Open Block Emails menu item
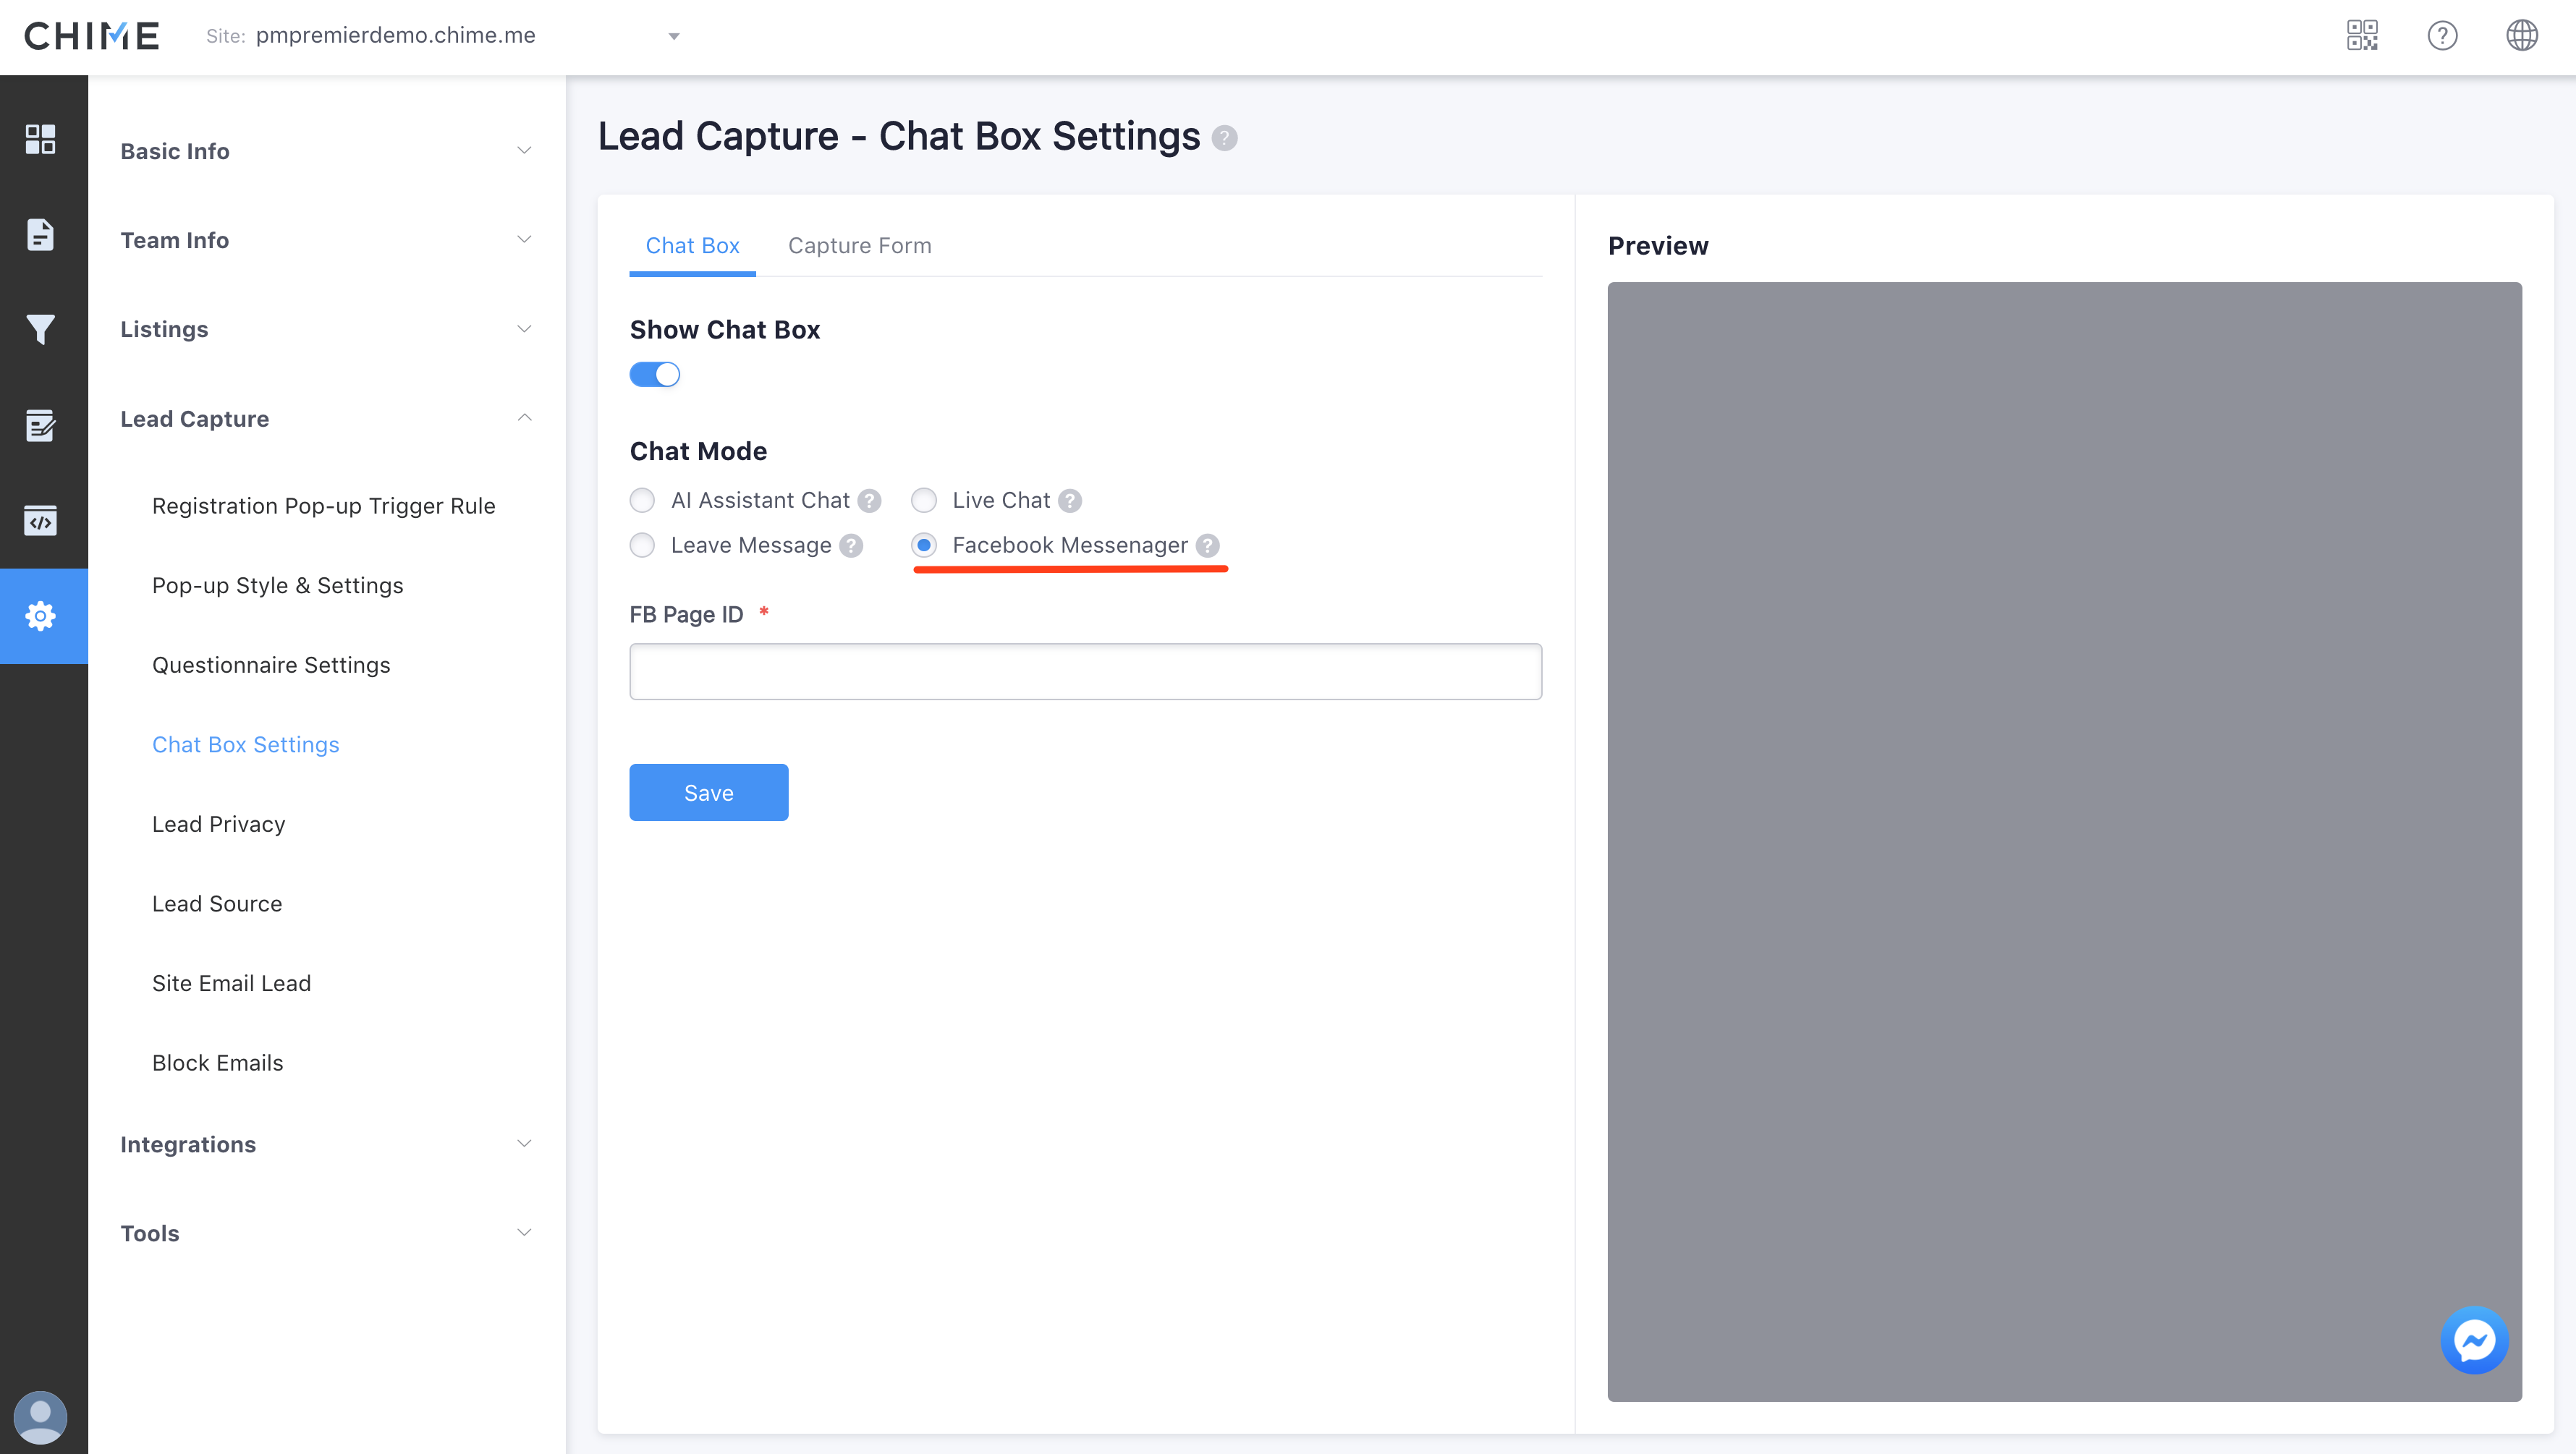The width and height of the screenshot is (2576, 1454). coord(217,1063)
